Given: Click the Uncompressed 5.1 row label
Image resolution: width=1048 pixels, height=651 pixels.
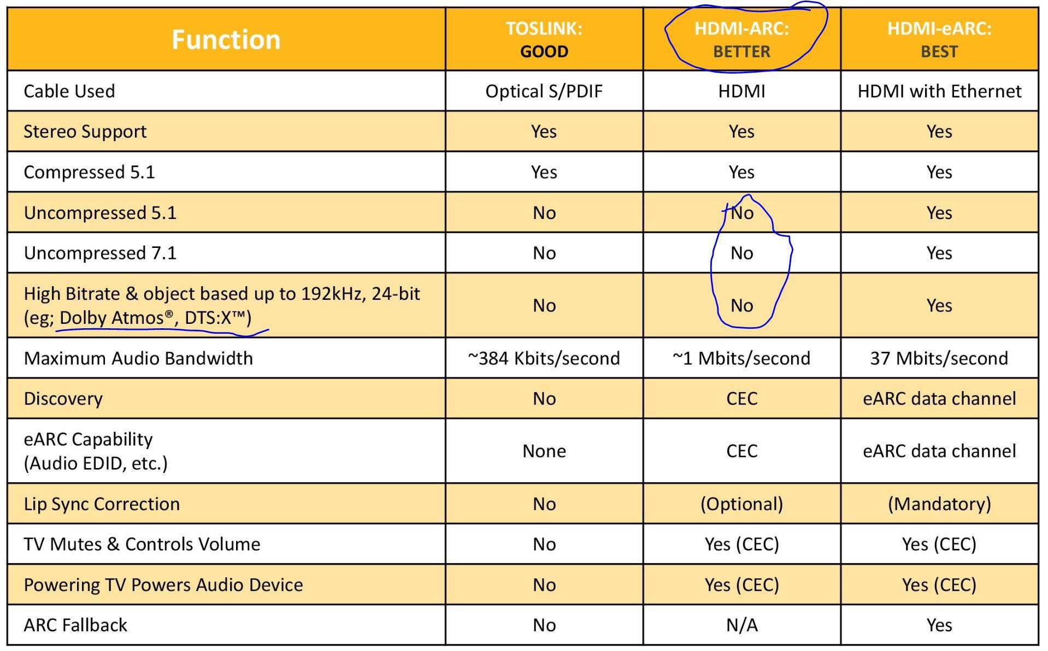Looking at the screenshot, I should click(x=101, y=212).
